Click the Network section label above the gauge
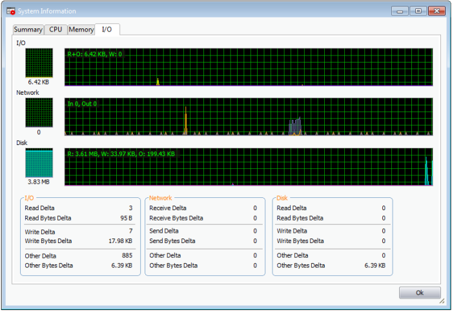This screenshot has height=312, width=452. 27,93
